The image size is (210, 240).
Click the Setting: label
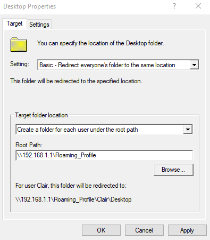[20, 64]
